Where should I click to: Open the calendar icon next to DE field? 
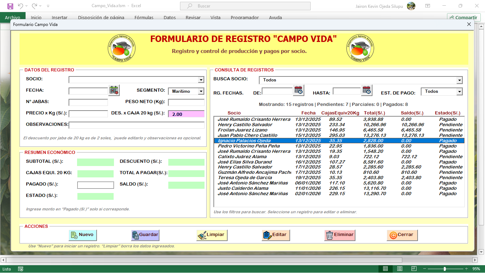298,91
